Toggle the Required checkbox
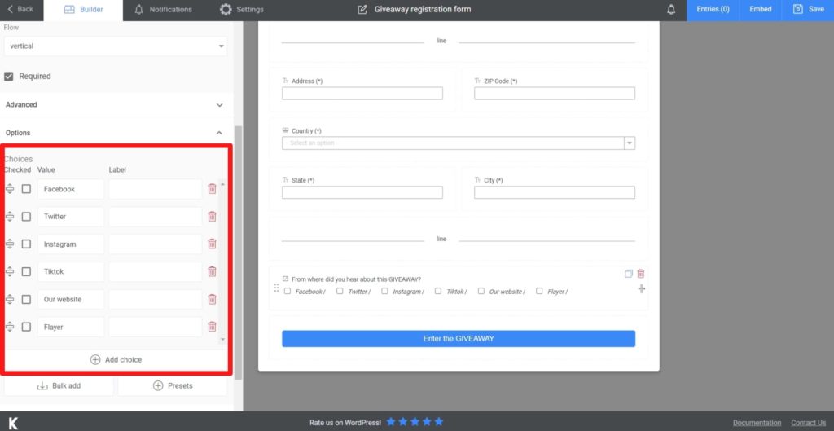The image size is (834, 431). pyautogui.click(x=8, y=76)
